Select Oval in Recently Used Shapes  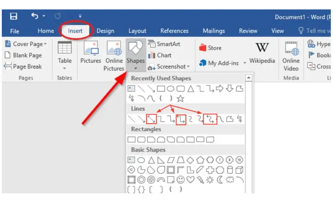click(x=171, y=88)
